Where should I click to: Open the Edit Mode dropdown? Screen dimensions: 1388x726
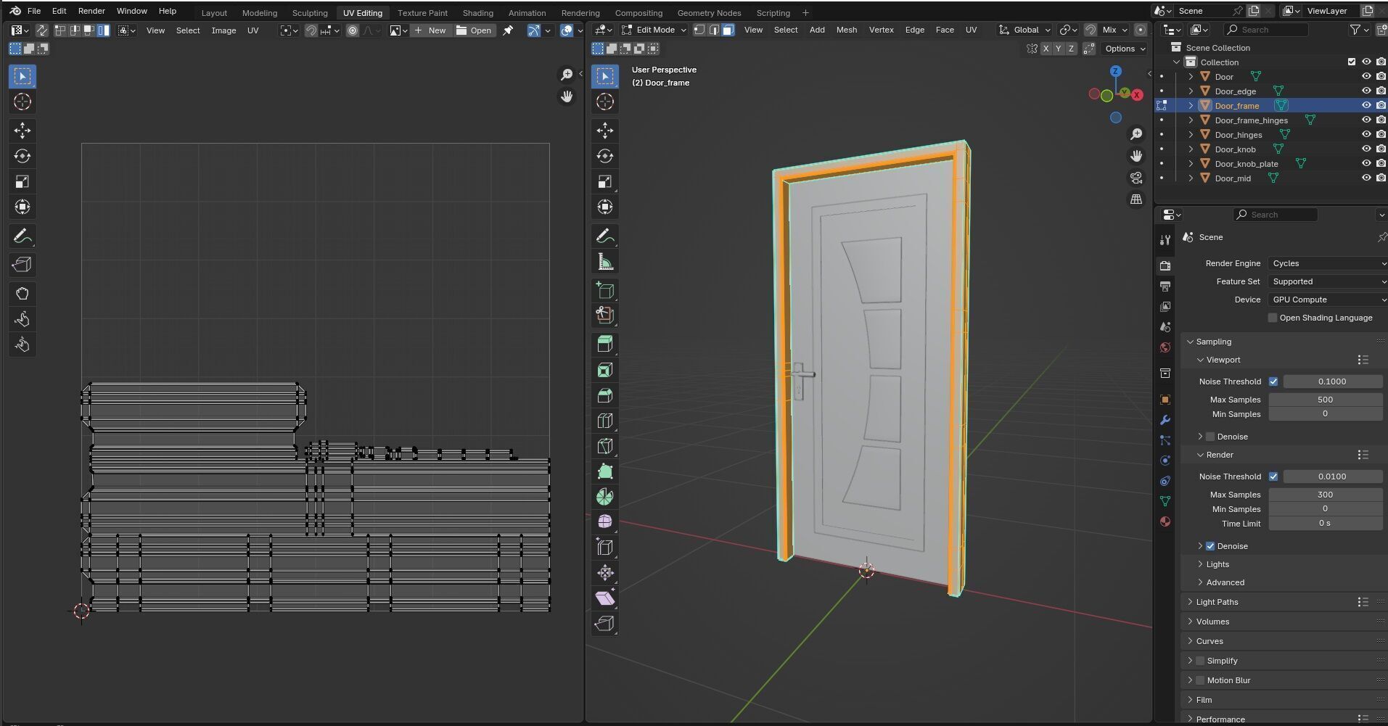(x=654, y=30)
